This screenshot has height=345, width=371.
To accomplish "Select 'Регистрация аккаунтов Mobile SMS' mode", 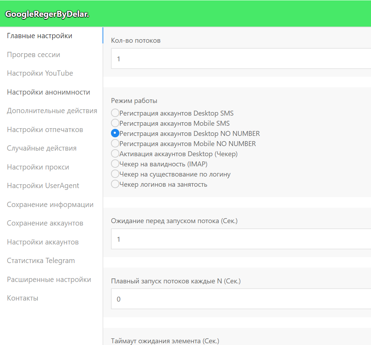I will click(115, 123).
